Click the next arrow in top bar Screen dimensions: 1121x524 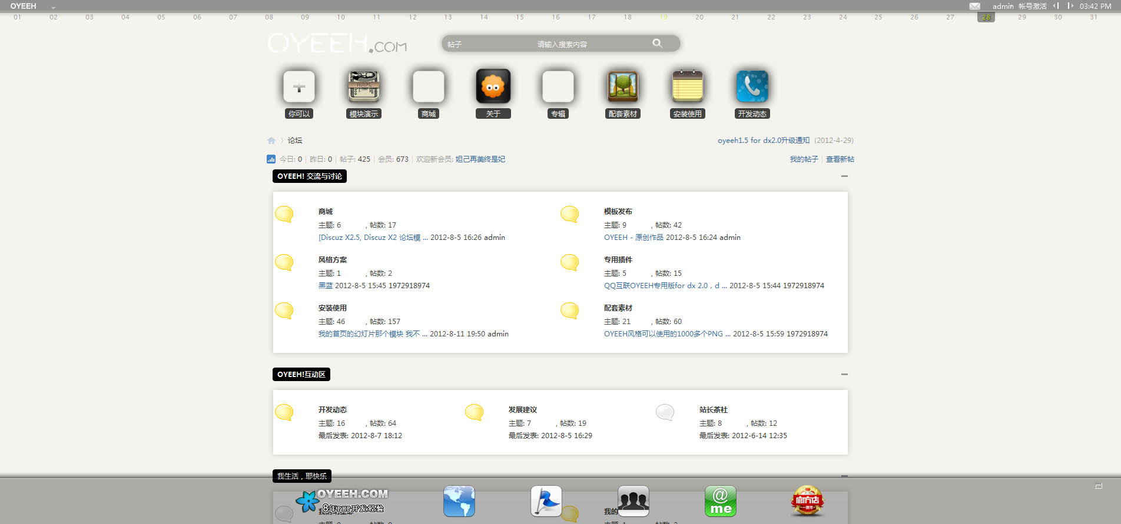pos(1070,6)
